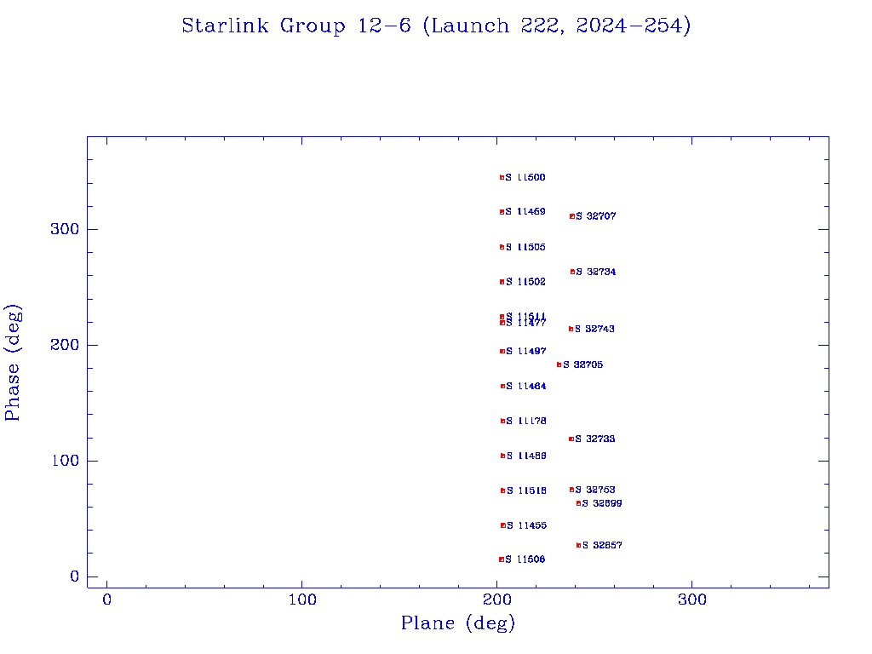Viewport: 872px width, 654px height.
Task: Click the red marker beside S 32705
Action: click(x=559, y=364)
